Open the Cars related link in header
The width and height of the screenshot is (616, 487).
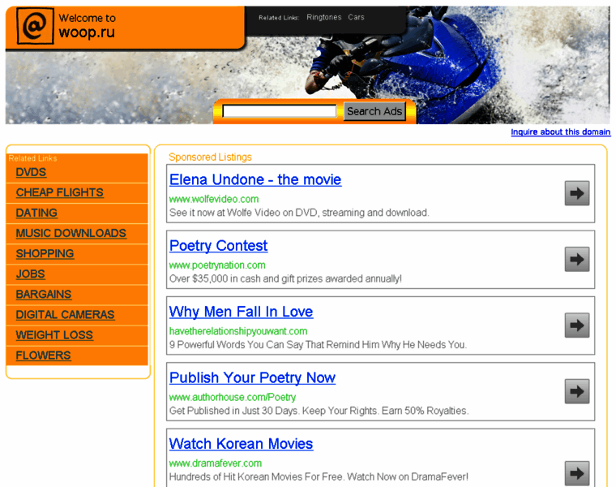tap(356, 17)
